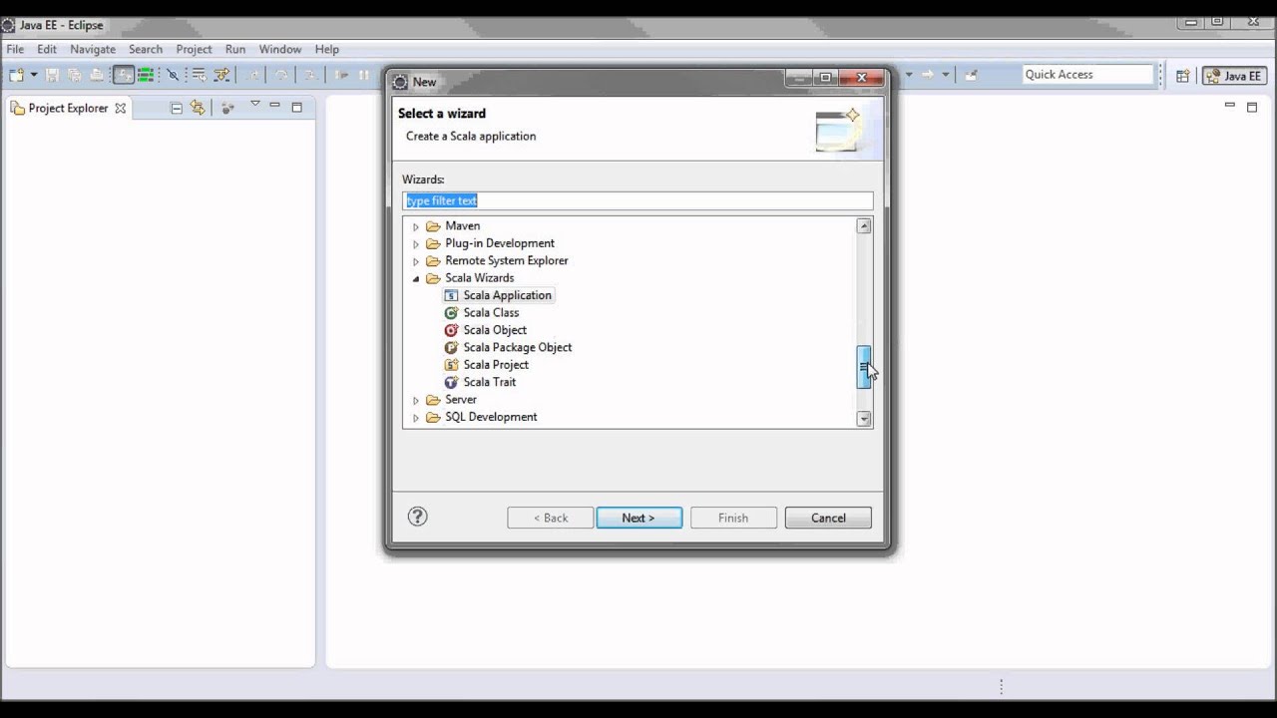Click the wizard list scroll-up arrow

[864, 226]
